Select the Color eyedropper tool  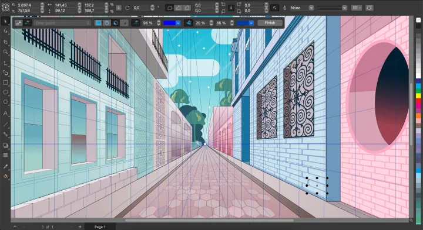tap(5, 167)
